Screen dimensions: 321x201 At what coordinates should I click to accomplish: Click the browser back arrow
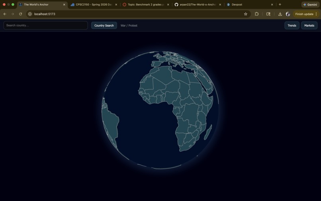[x=5, y=14]
